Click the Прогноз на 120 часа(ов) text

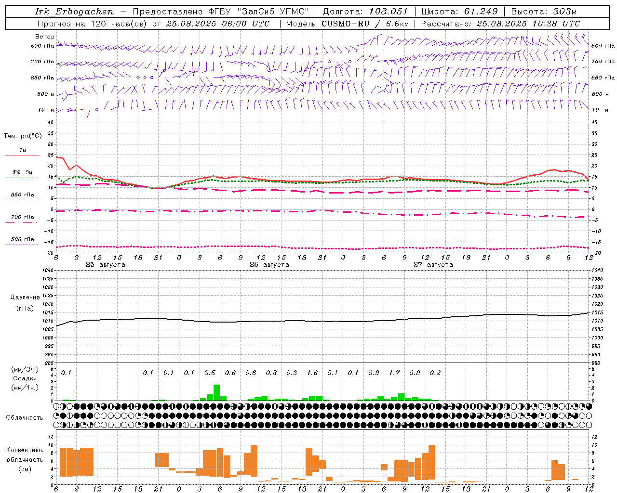[93, 24]
